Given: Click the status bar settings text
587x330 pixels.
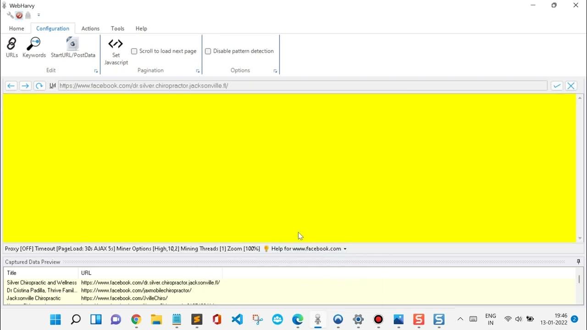Looking at the screenshot, I should pyautogui.click(x=132, y=248).
